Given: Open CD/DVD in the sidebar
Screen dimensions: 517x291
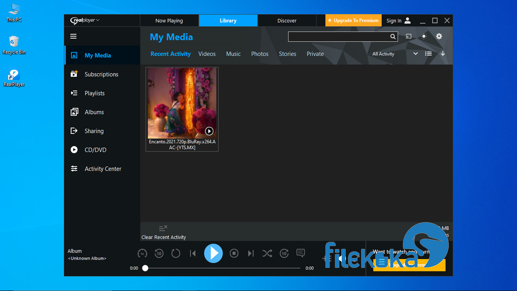Looking at the screenshot, I should [x=102, y=150].
